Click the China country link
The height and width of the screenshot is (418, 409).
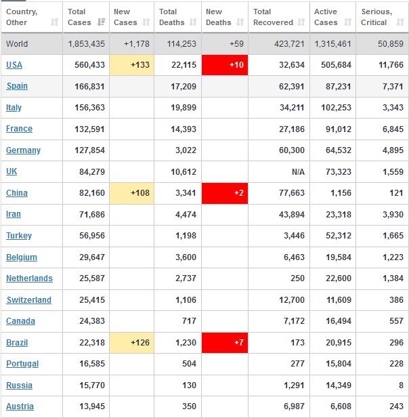[x=17, y=193]
